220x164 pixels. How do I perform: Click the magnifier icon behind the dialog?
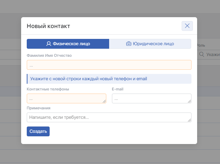202,55
